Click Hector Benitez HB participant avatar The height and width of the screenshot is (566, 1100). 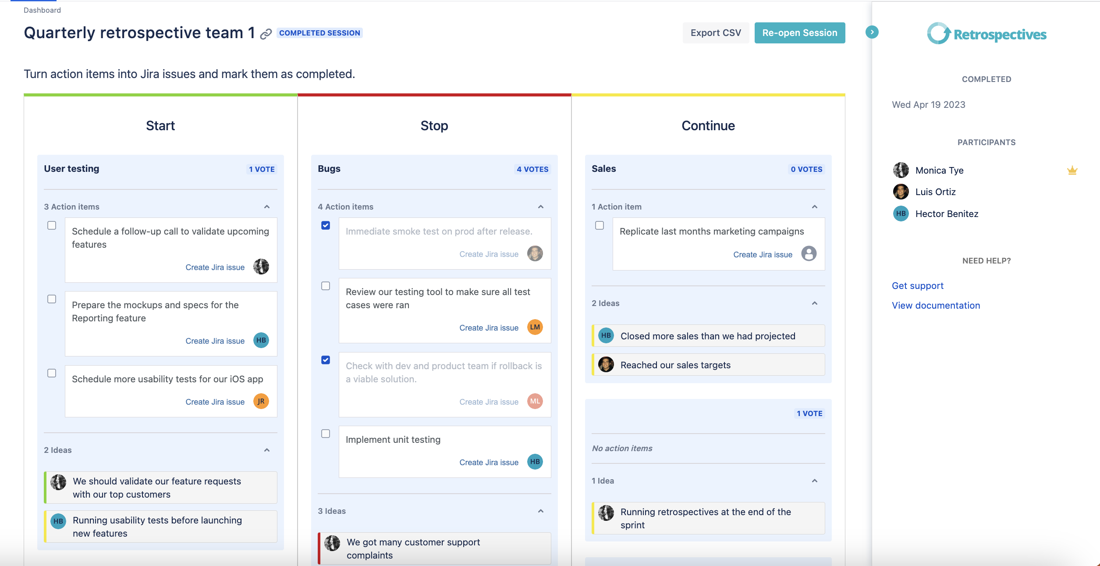[x=901, y=214]
